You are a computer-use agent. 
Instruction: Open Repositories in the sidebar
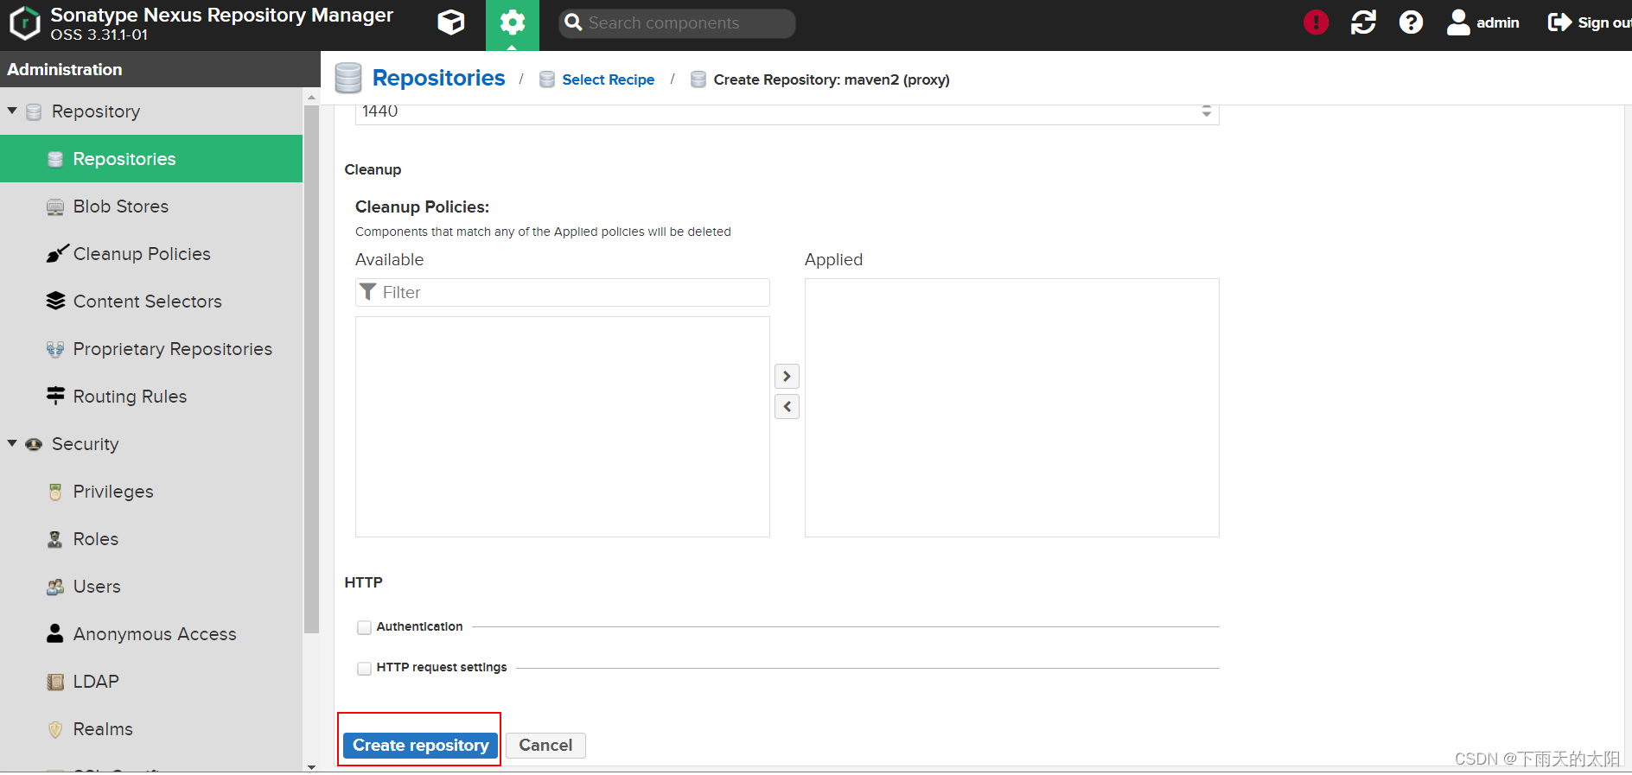151,158
